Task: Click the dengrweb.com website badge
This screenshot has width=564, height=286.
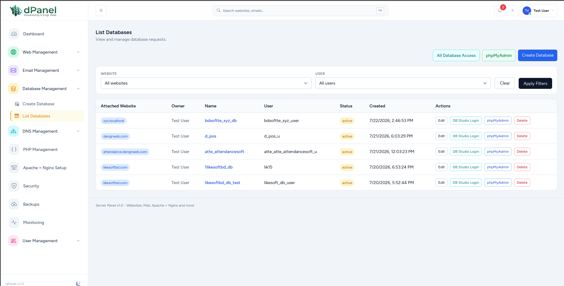Action: (x=115, y=136)
